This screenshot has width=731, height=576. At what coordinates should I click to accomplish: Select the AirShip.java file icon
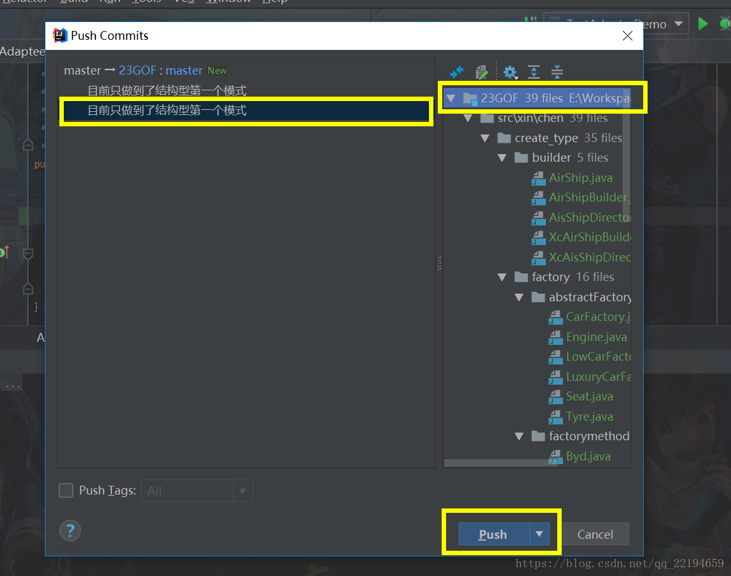pos(538,178)
